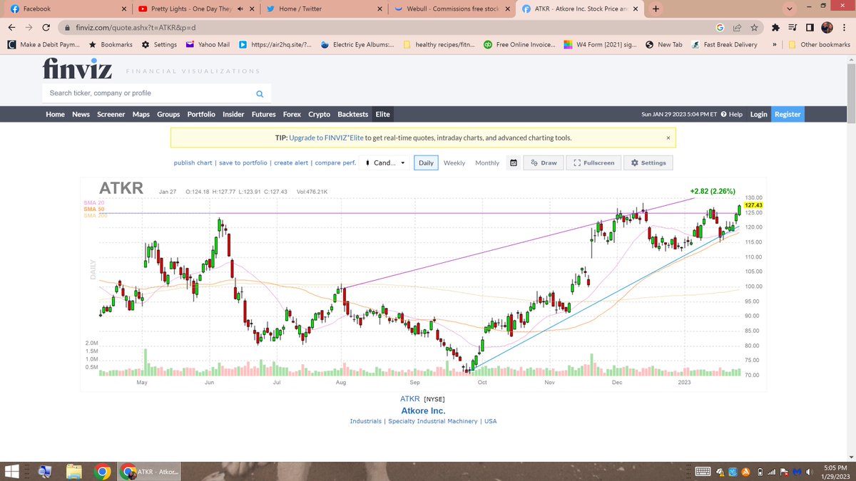
Task: Select the Weekly timeframe
Action: (x=454, y=163)
